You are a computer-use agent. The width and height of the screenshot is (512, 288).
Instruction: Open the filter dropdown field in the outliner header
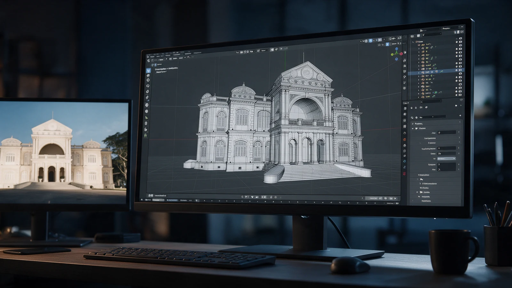tap(432, 35)
